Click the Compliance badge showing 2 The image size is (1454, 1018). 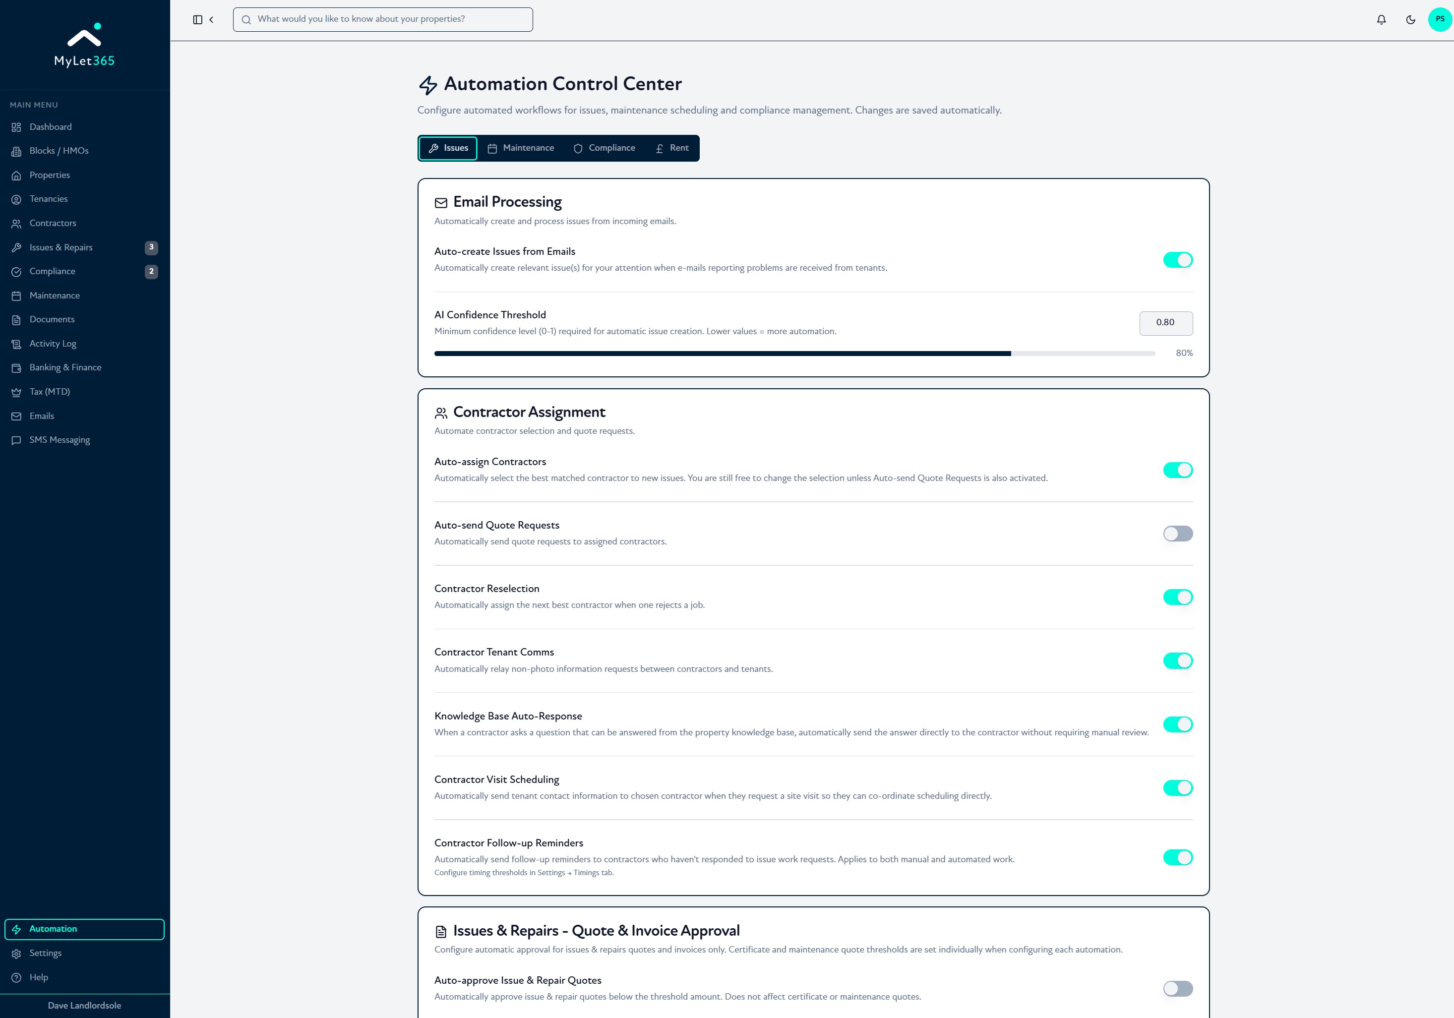click(x=151, y=272)
